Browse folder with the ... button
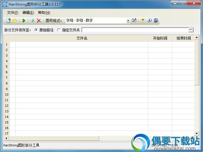The image size is (203, 152). tap(191, 30)
